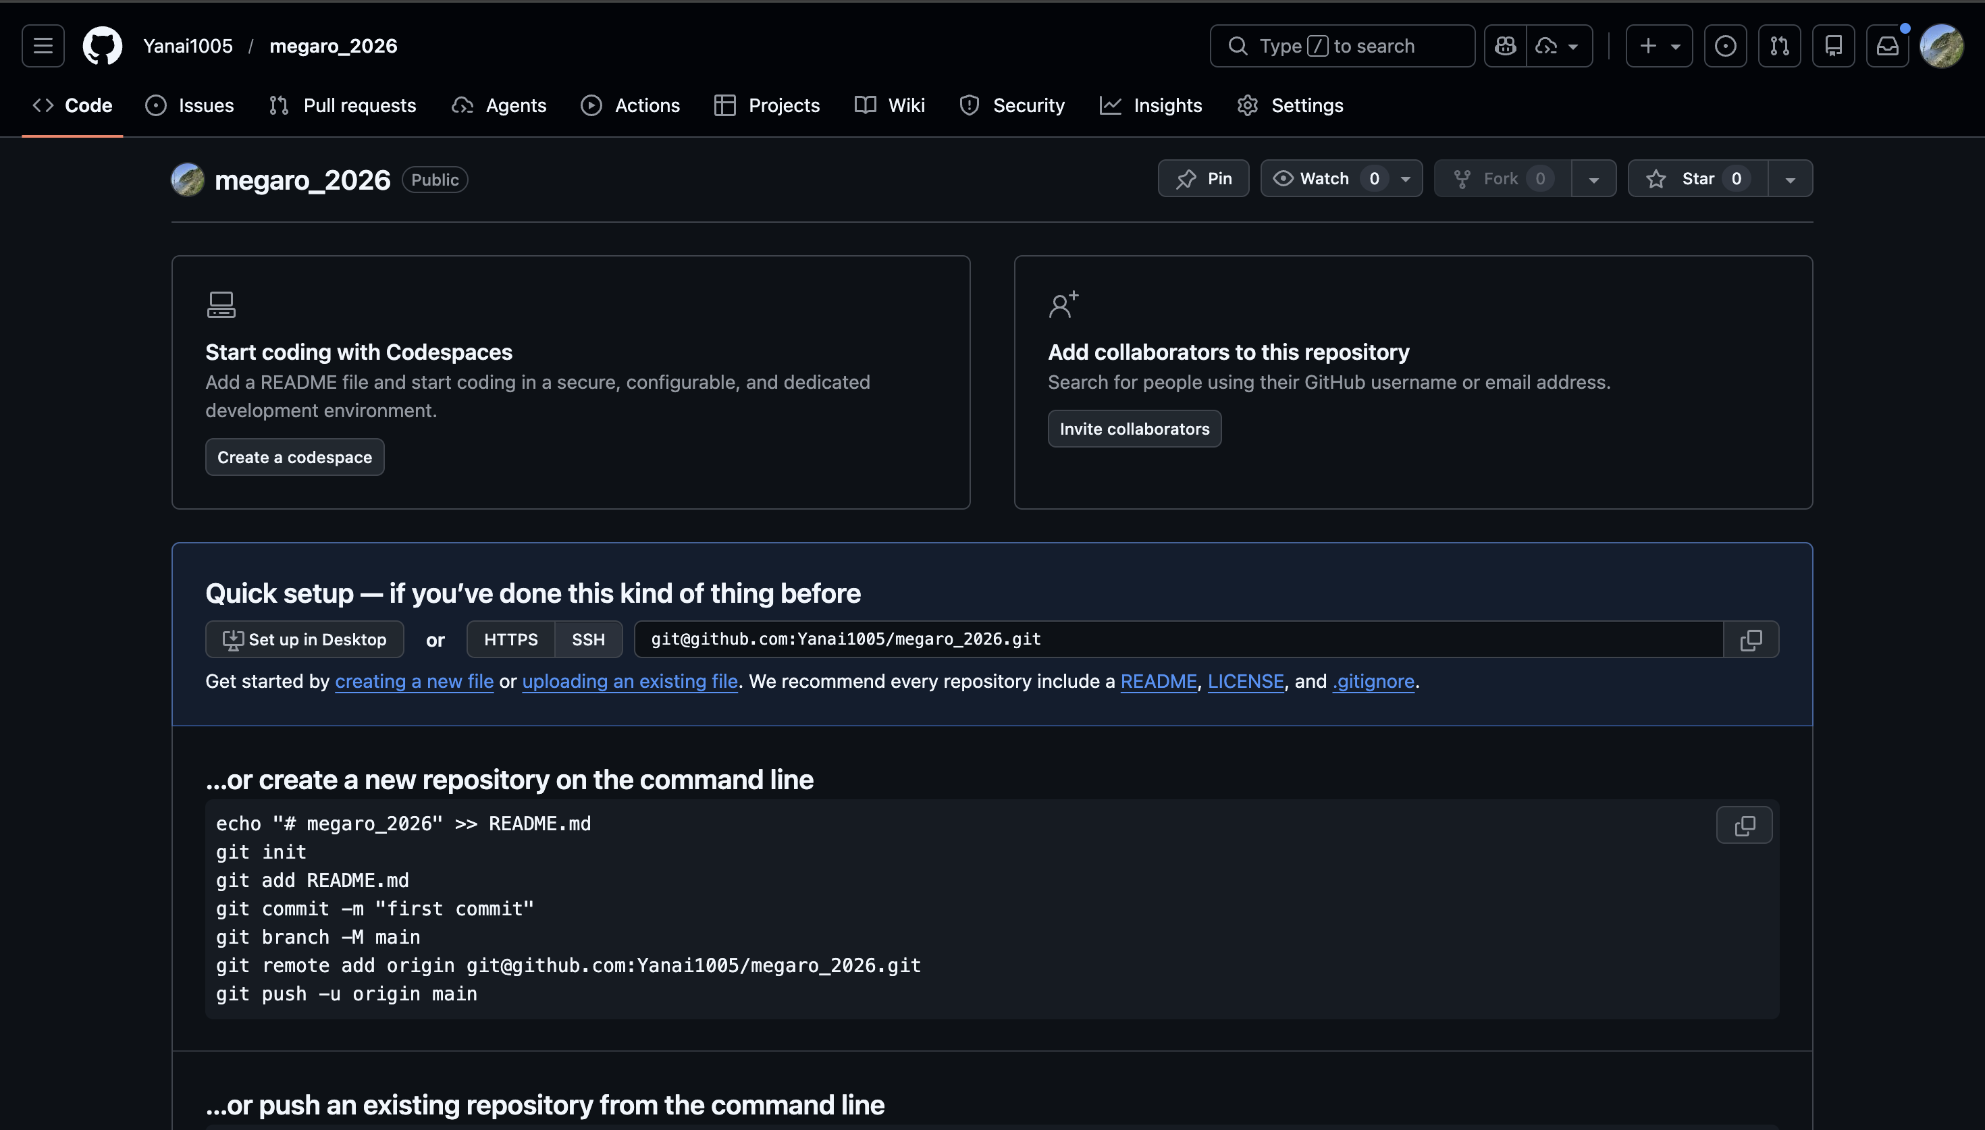Open the Copilot chat icon

[1505, 46]
